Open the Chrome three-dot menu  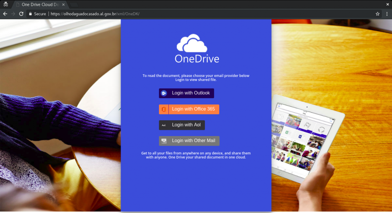point(387,14)
